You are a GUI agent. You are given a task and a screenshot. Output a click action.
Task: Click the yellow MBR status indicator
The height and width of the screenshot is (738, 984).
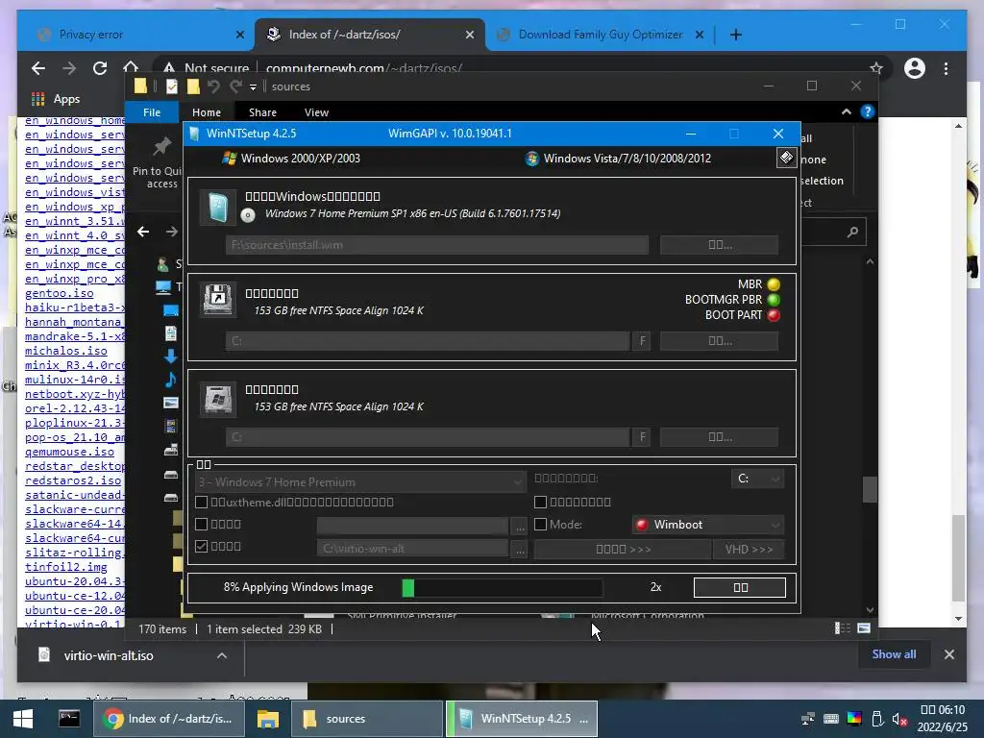coord(774,284)
